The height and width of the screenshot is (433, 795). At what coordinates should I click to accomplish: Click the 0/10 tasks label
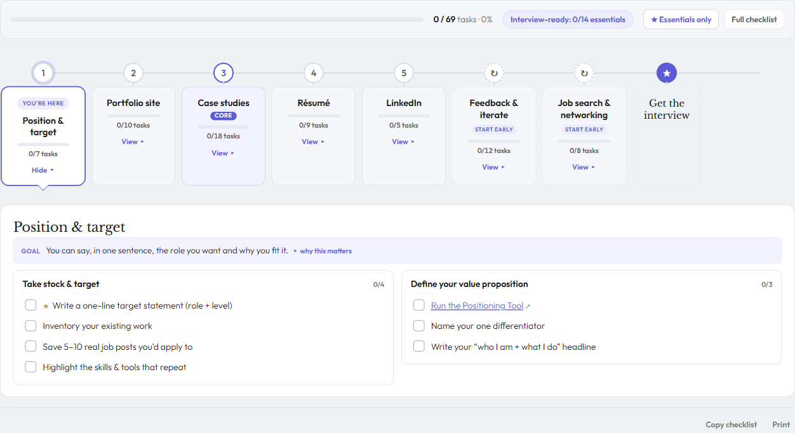133,125
